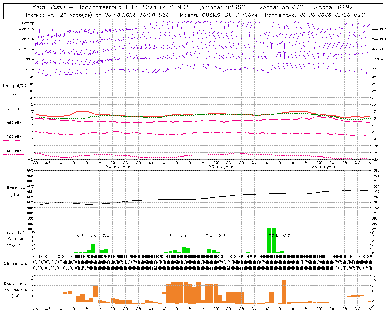The height and width of the screenshot is (311, 388).
Task: Click the "(мм/1ч.)" precipitation unit label
Action: (16, 244)
